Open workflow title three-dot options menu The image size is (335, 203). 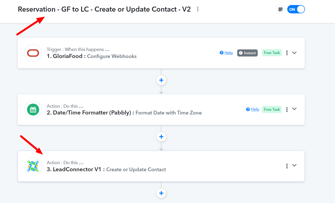(198, 9)
